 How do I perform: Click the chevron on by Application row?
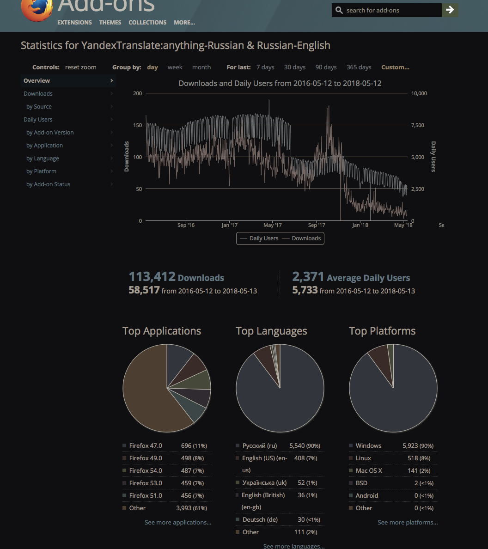click(112, 145)
